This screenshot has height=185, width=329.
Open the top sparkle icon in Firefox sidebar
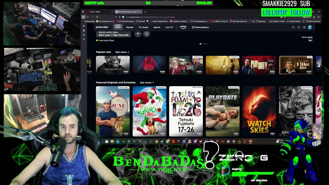84,26
